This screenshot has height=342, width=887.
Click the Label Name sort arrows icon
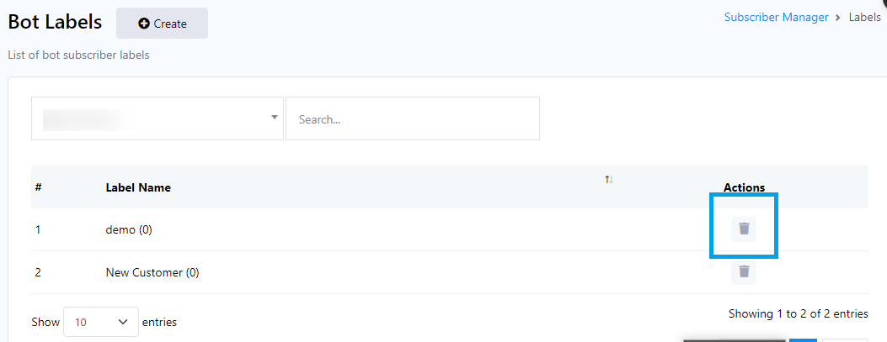pos(609,180)
